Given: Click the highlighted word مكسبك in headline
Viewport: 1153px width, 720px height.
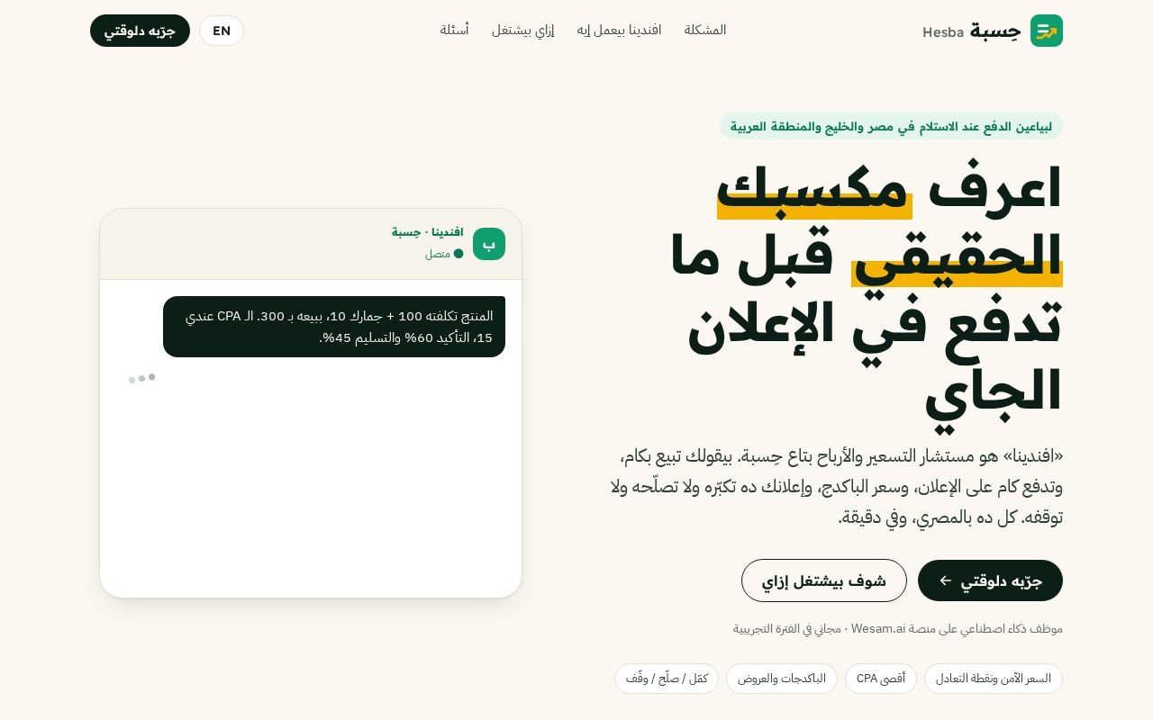Looking at the screenshot, I should pyautogui.click(x=814, y=188).
